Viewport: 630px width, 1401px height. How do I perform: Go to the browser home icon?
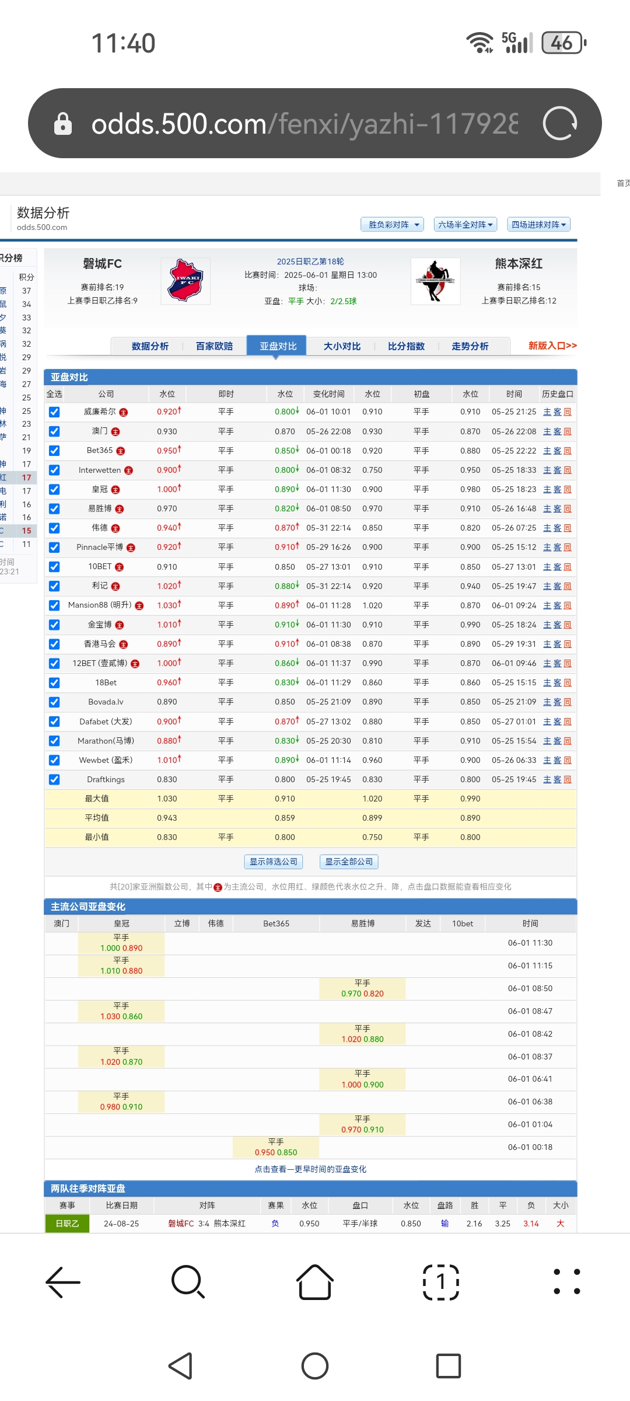(315, 1282)
